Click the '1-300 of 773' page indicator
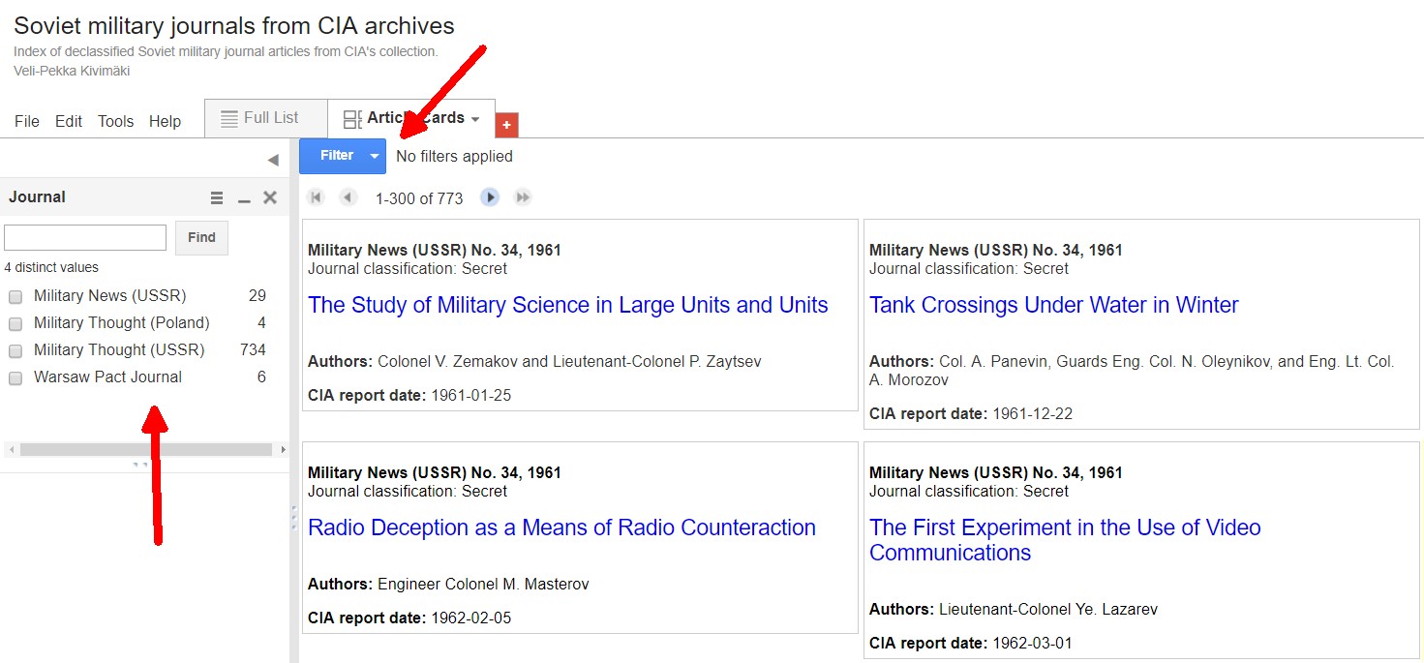The height and width of the screenshot is (663, 1424). pyautogui.click(x=419, y=198)
